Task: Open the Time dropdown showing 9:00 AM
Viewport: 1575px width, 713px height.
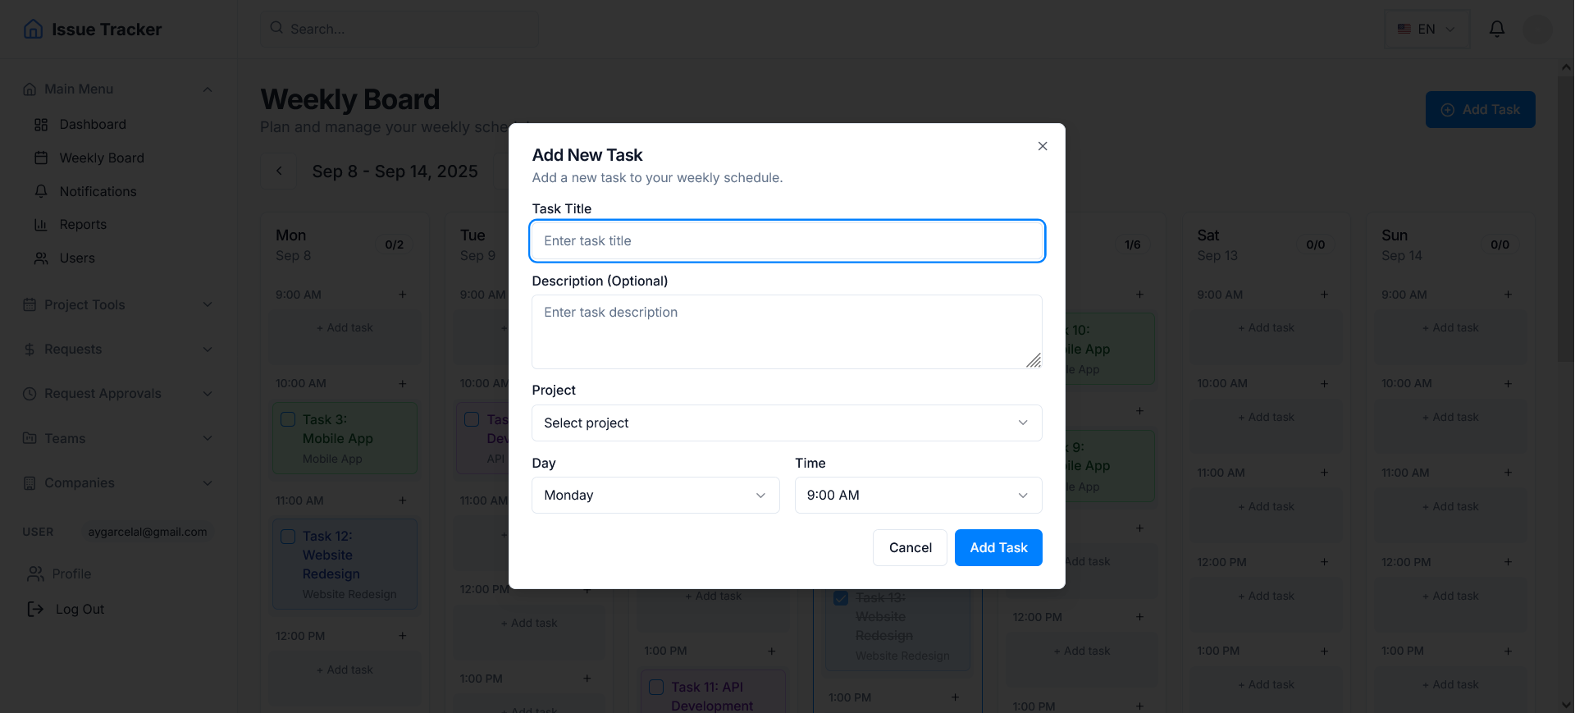Action: (917, 495)
